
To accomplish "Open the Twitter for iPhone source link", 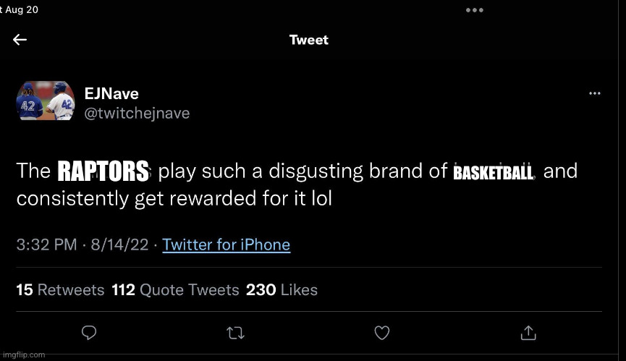I will [x=226, y=245].
